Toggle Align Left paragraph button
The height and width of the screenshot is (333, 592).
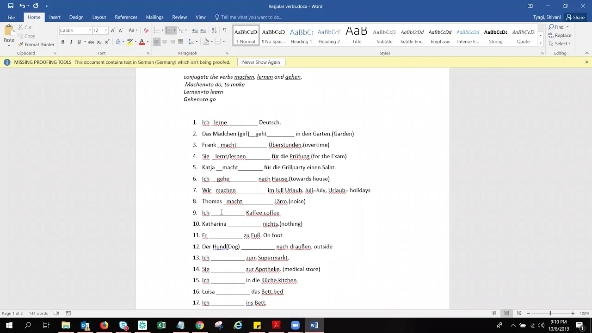(x=156, y=42)
